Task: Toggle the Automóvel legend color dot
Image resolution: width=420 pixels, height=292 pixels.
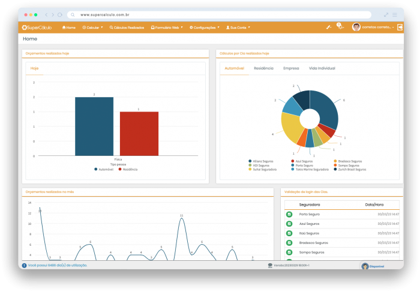Action: (x=95, y=169)
